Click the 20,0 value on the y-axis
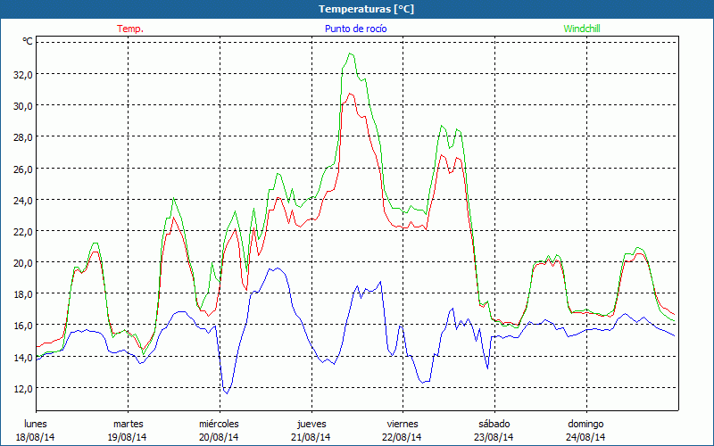 coord(22,262)
